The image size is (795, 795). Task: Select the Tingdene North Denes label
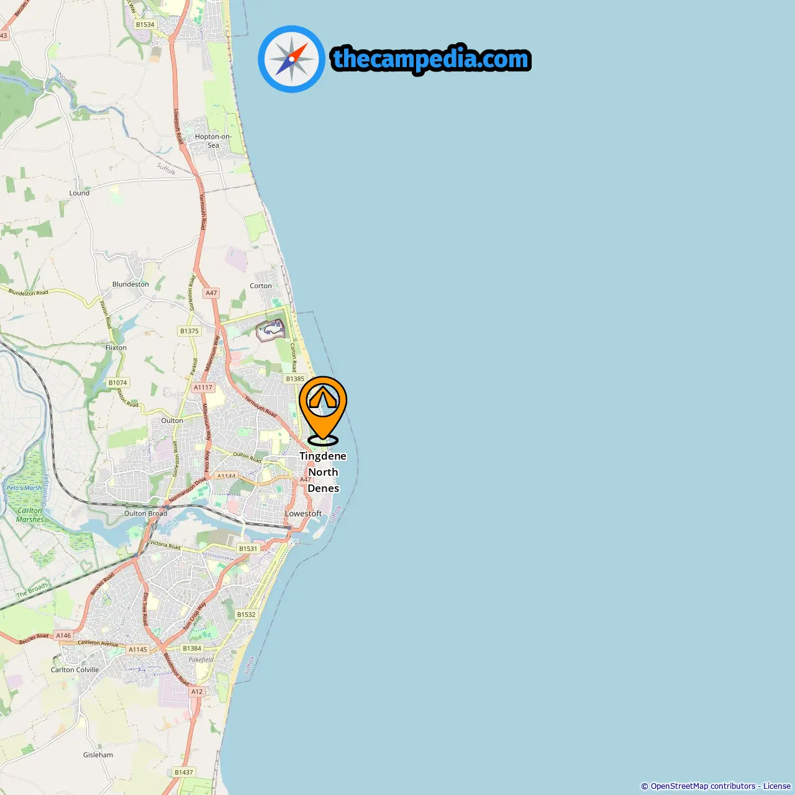[x=323, y=472]
